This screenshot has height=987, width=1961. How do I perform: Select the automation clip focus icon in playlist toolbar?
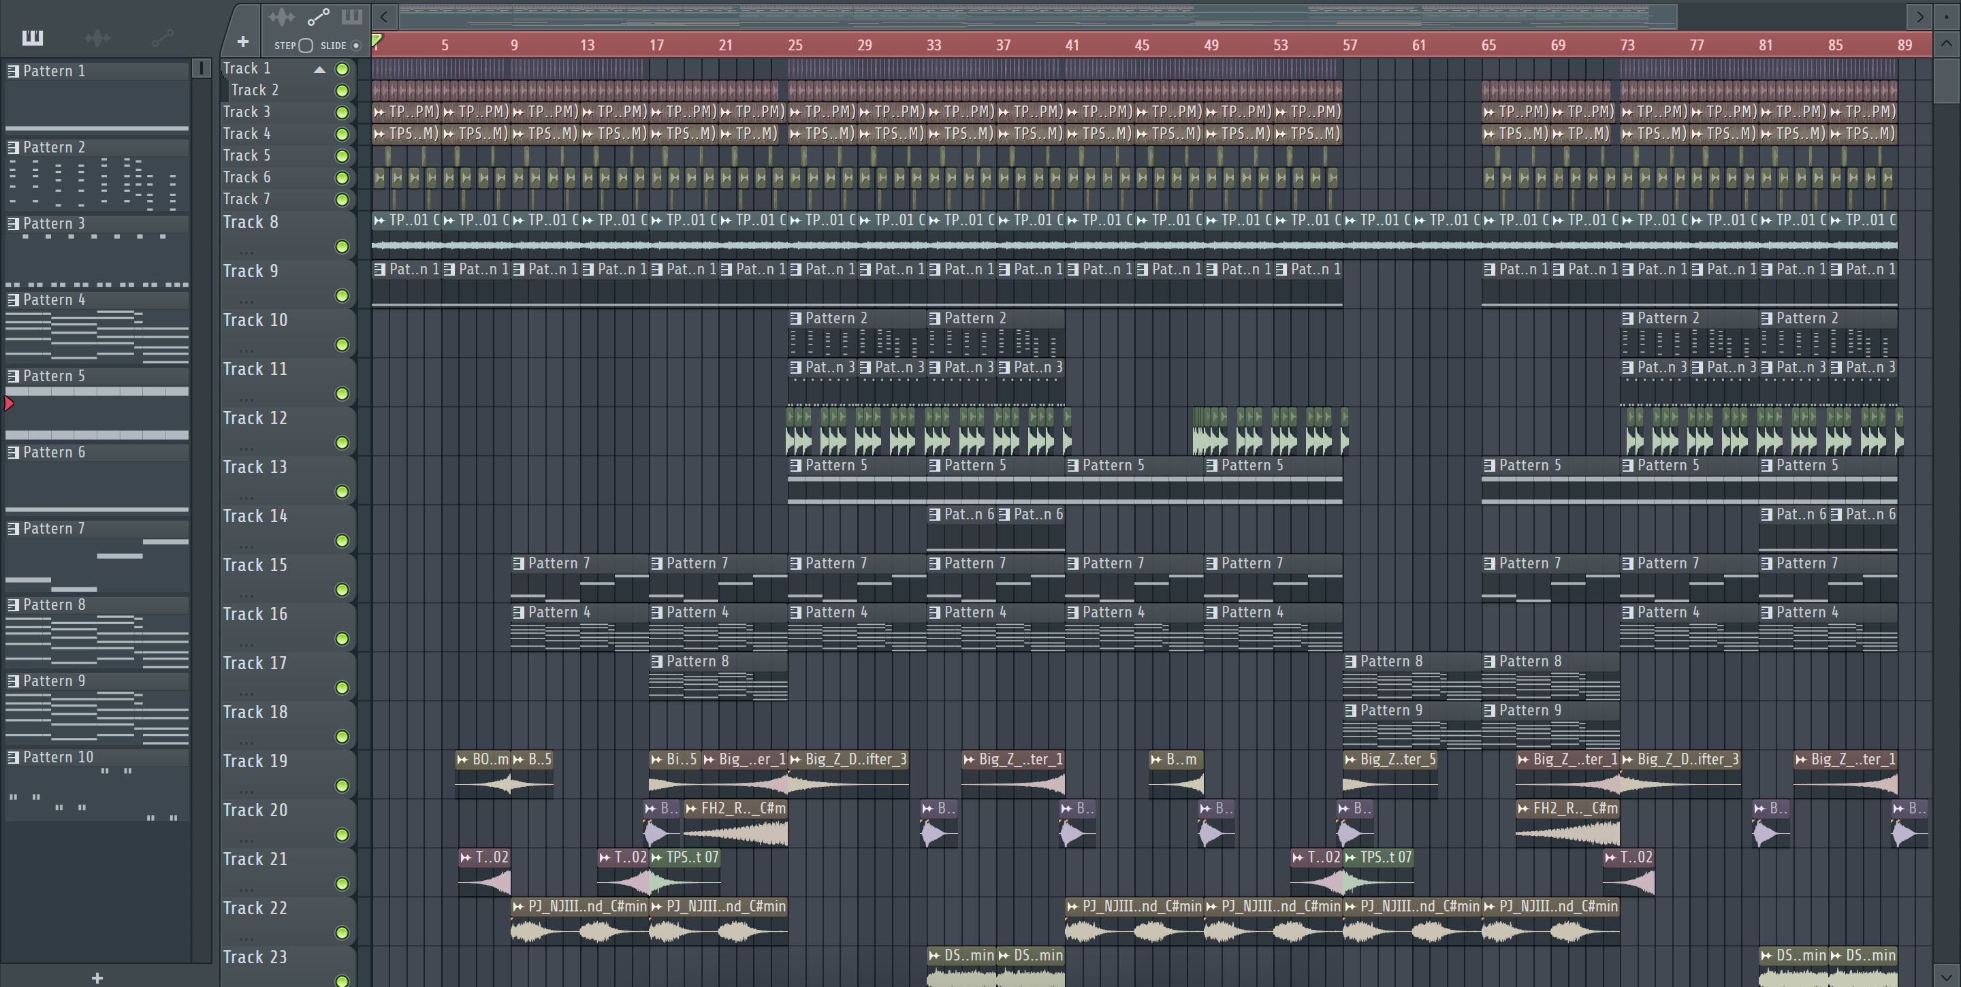[x=318, y=17]
